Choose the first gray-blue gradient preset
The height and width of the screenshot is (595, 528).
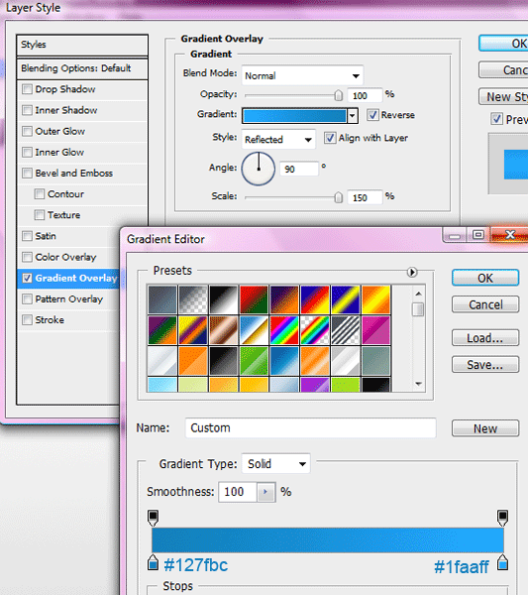162,299
